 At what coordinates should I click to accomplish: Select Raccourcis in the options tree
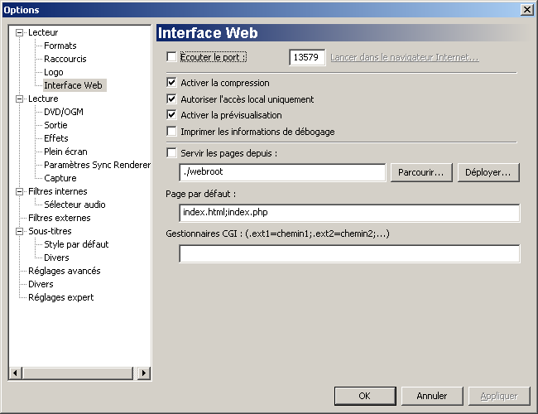point(65,59)
